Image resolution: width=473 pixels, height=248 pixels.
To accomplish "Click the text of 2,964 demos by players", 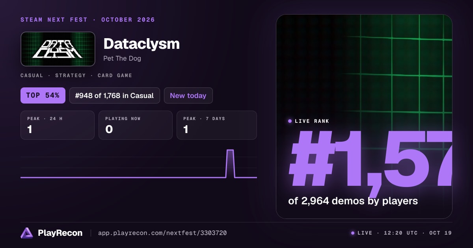I will tap(353, 201).
